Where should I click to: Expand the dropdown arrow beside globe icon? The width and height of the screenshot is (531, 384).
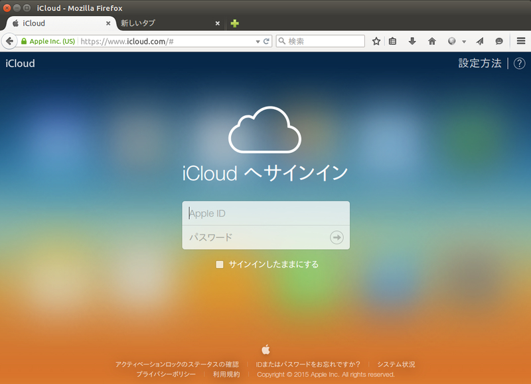point(464,42)
